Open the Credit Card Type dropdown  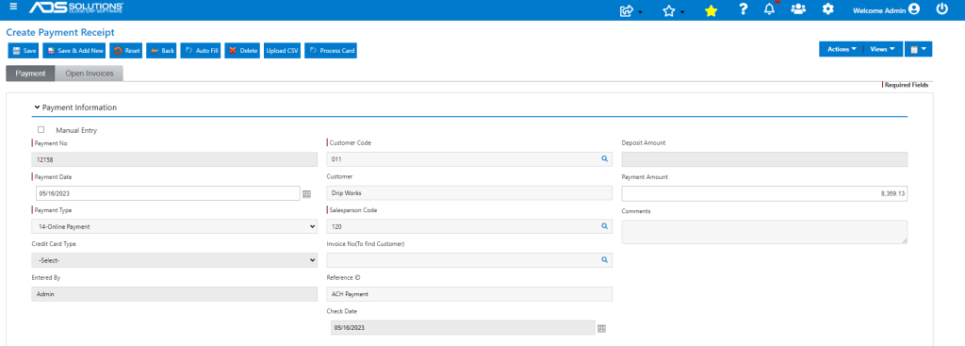click(x=174, y=260)
